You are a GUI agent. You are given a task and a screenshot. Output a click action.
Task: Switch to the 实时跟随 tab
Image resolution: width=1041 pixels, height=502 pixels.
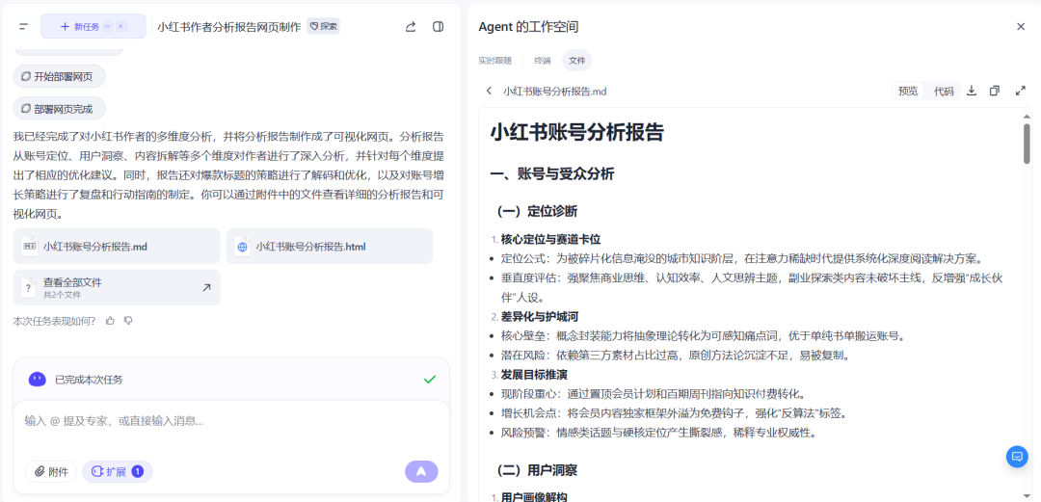pos(495,61)
